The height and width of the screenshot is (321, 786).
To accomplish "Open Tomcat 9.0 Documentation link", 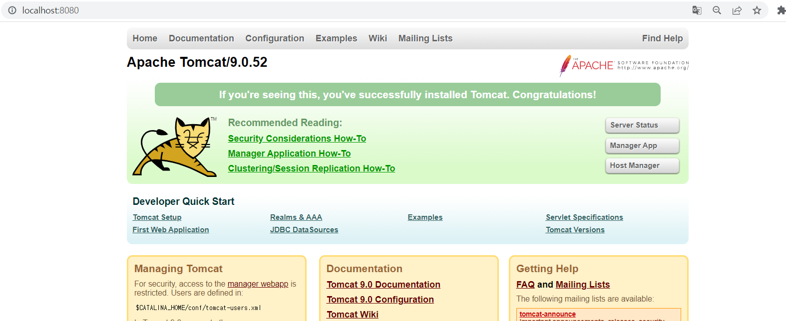I will coord(384,285).
